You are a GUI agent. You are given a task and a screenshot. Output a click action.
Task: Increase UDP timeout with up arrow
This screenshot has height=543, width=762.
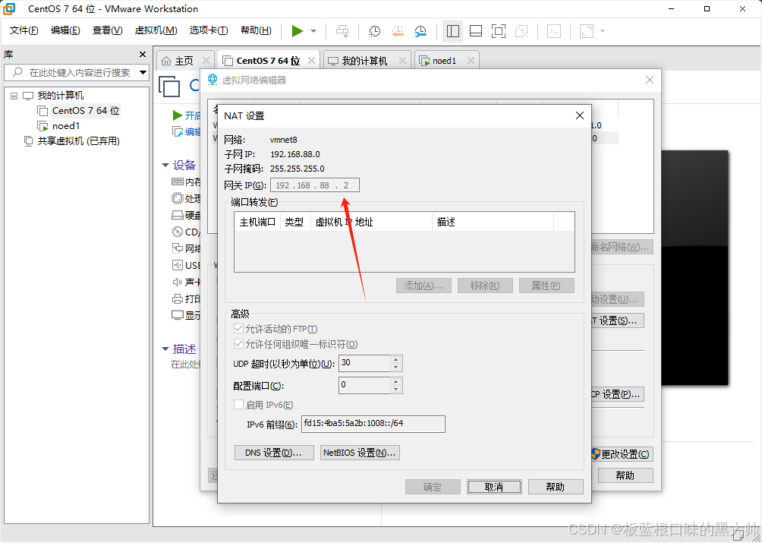(396, 359)
